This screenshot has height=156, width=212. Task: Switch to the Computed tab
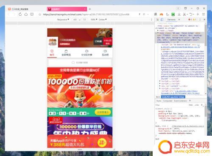tap(167, 101)
